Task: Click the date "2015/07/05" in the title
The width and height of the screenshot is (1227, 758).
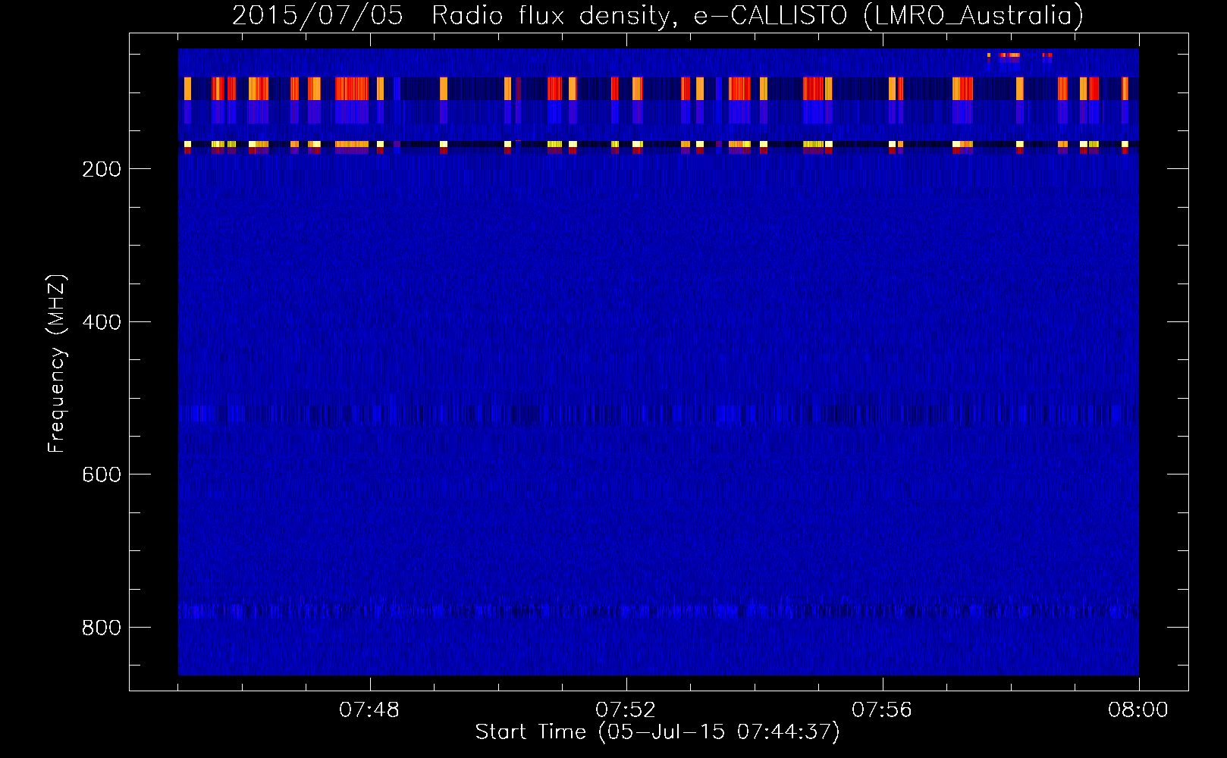Action: coord(318,15)
